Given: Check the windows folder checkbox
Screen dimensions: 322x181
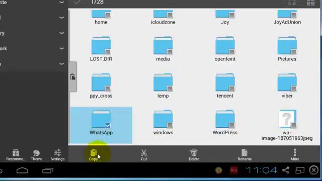Looking at the screenshot, I should click(x=170, y=125).
